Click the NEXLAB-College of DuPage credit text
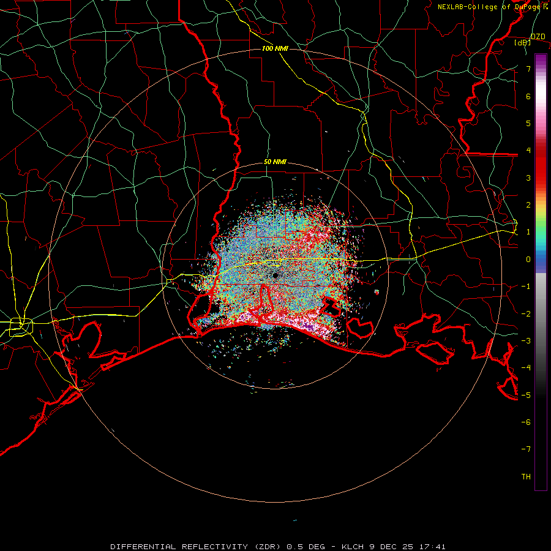Screen dimensions: 551x551 (x=493, y=7)
